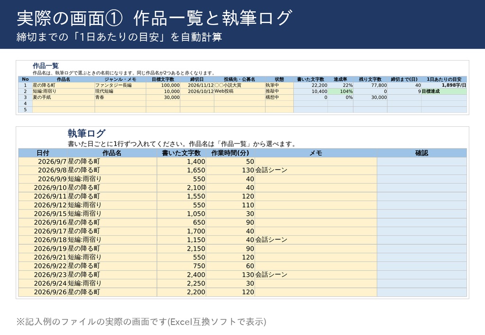Image resolution: width=485 pixels, height=335 pixels.
Task: Click the Web投稿 cell
Action: point(239,91)
